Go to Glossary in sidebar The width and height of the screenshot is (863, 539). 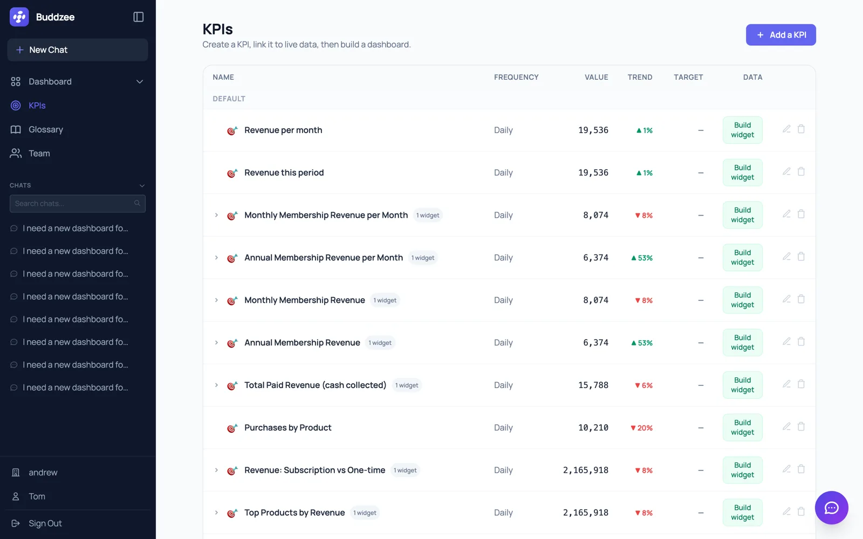(x=78, y=129)
